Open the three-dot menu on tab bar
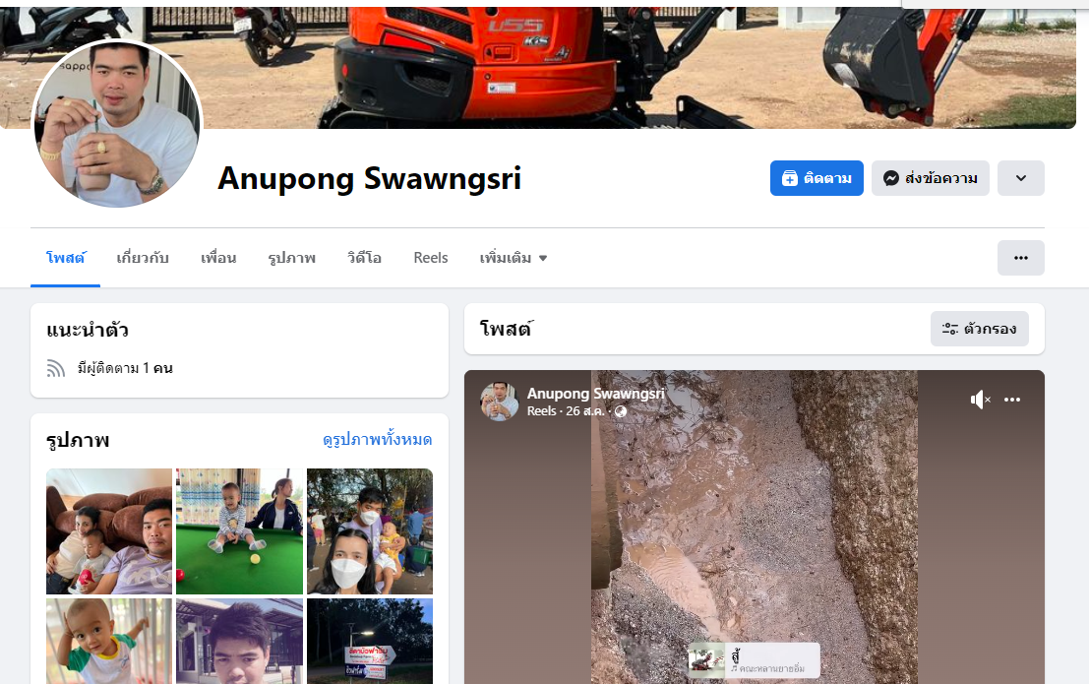Viewport: 1089px width, 684px height. [x=1020, y=258]
